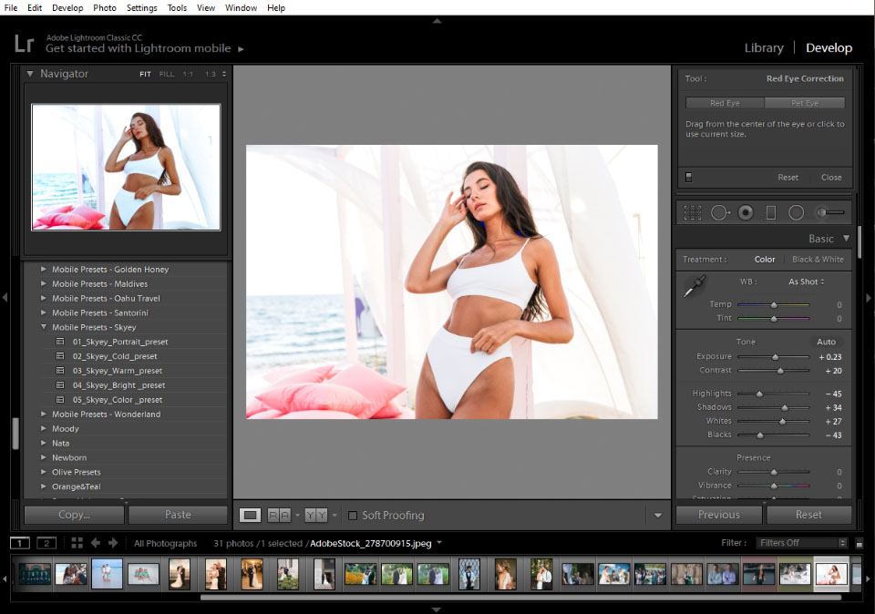Click the Reference view R|A icon
The image size is (875, 614).
[x=280, y=516]
